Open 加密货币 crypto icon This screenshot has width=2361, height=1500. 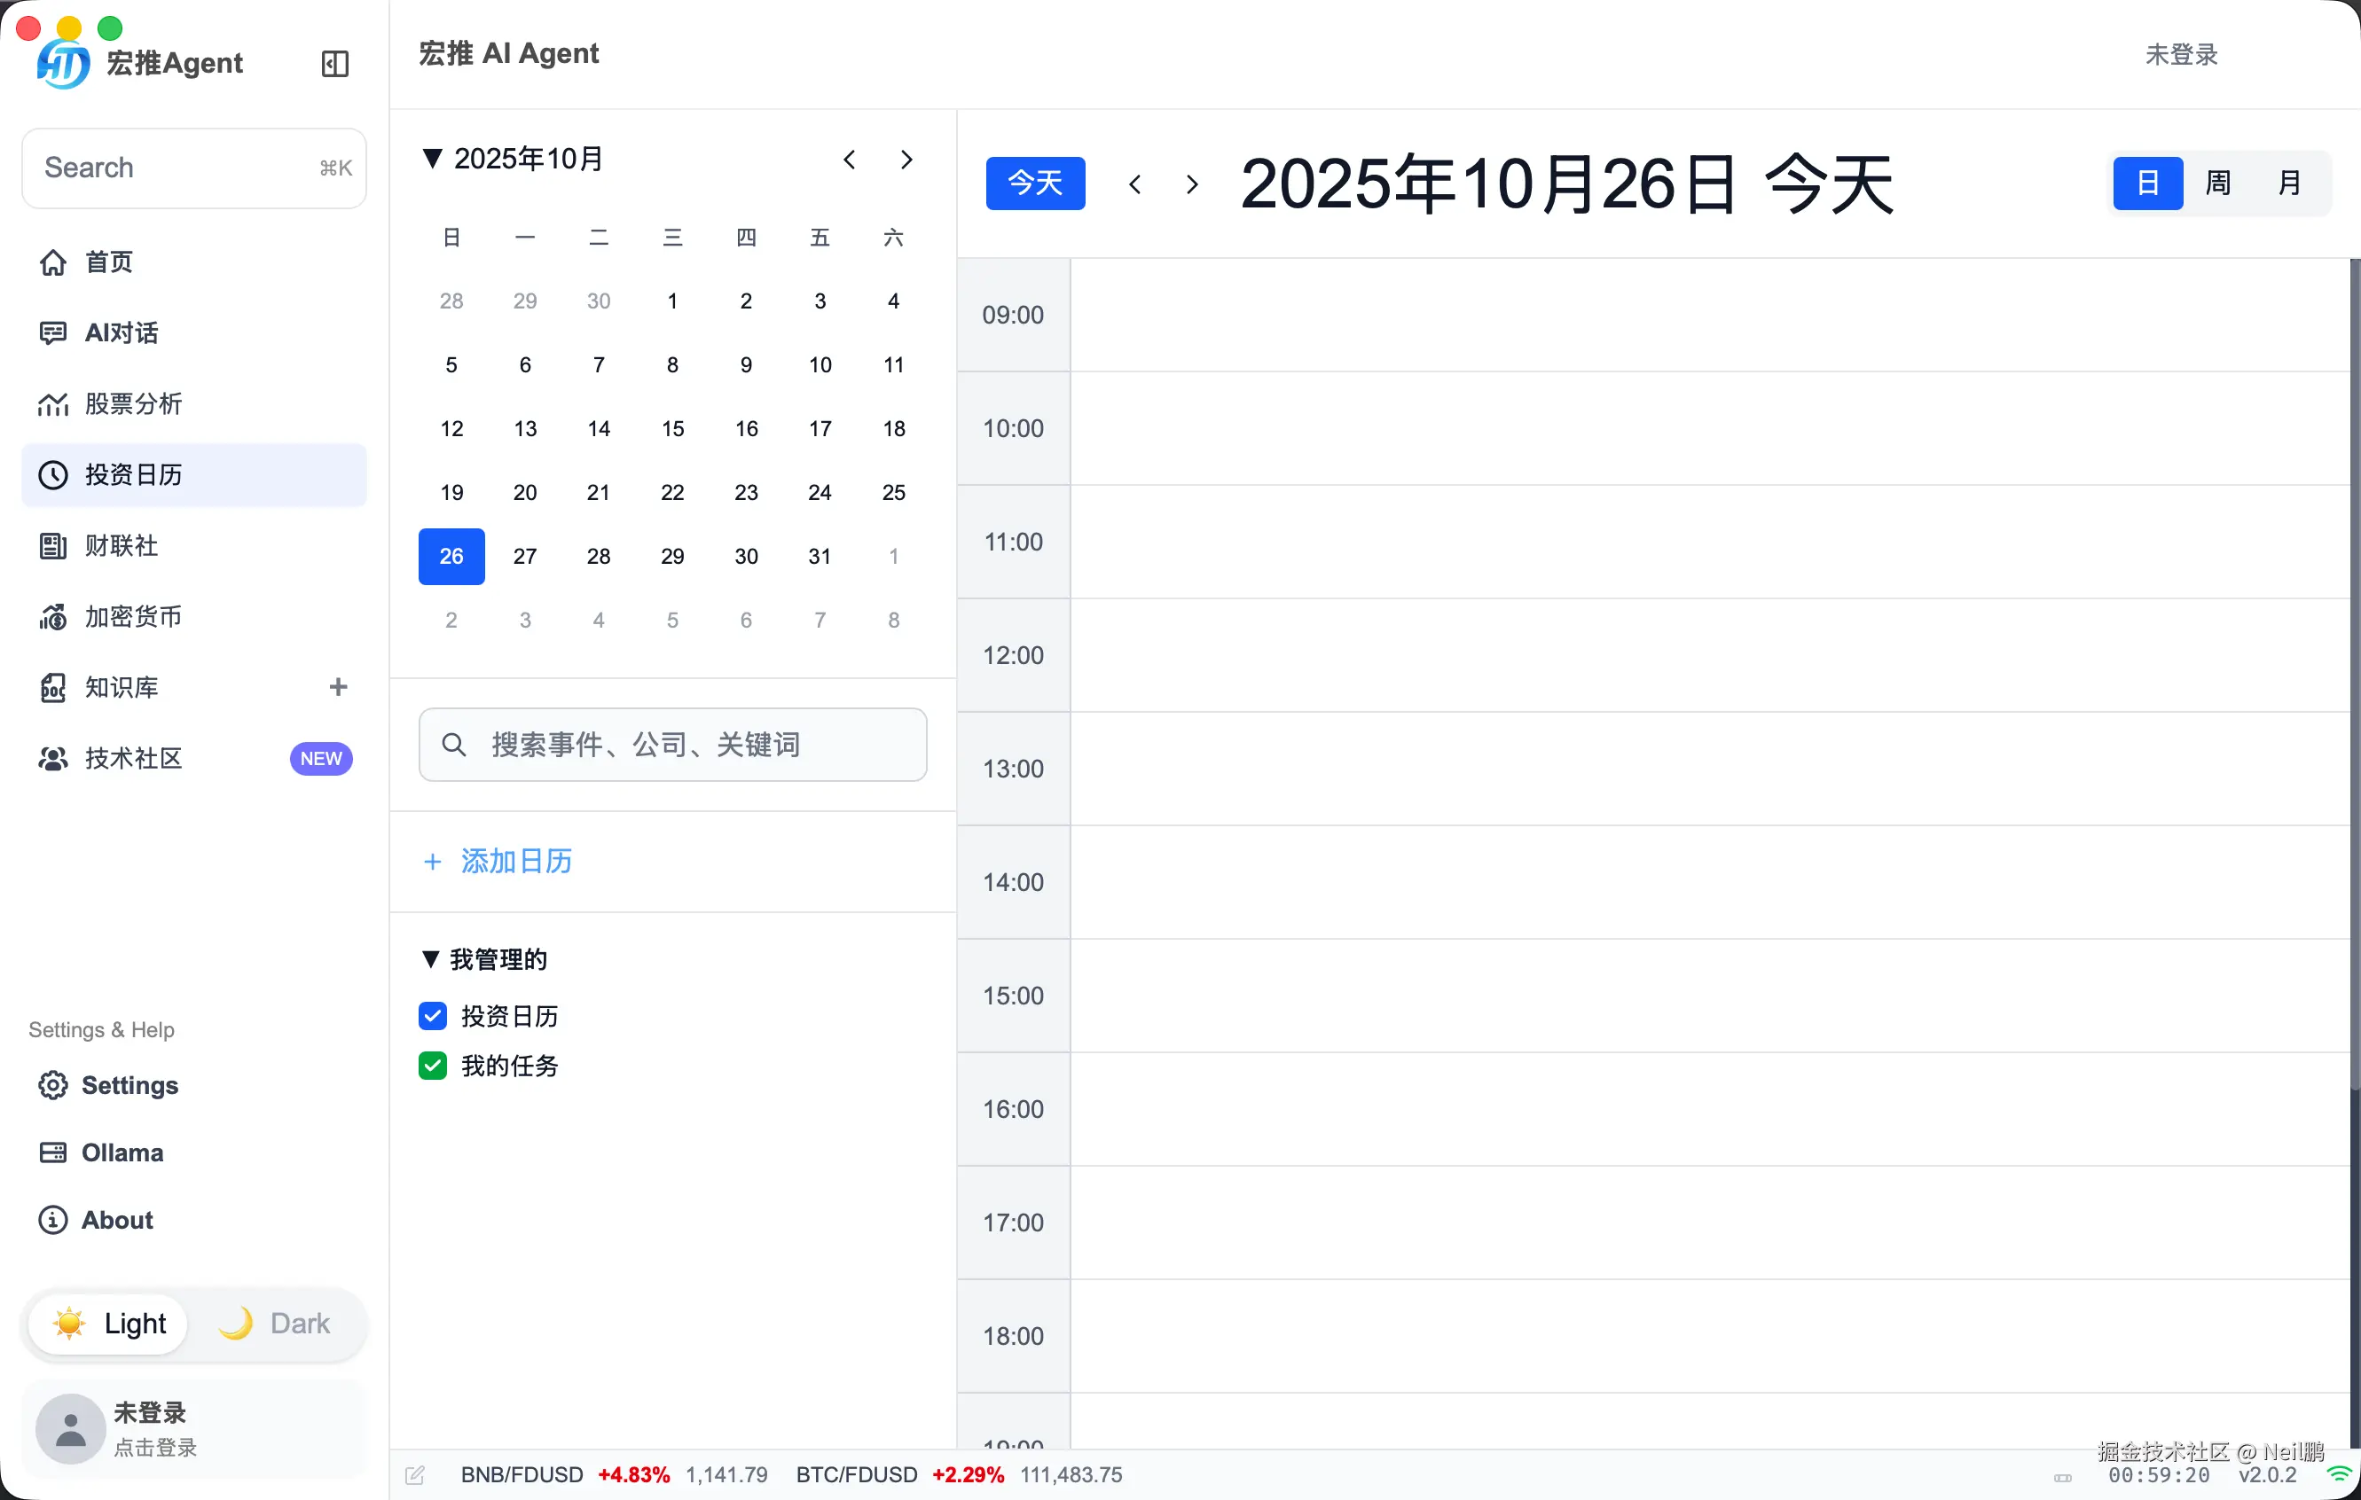[x=53, y=616]
